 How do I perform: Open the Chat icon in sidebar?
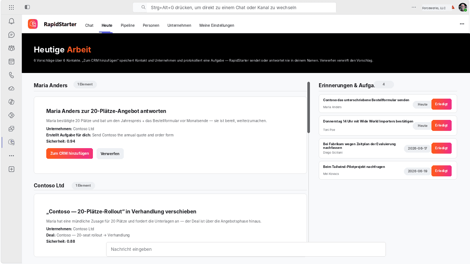(11, 35)
